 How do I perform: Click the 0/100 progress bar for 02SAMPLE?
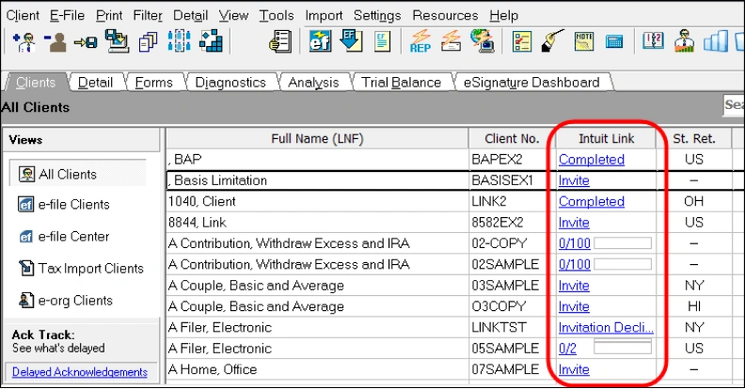(623, 264)
